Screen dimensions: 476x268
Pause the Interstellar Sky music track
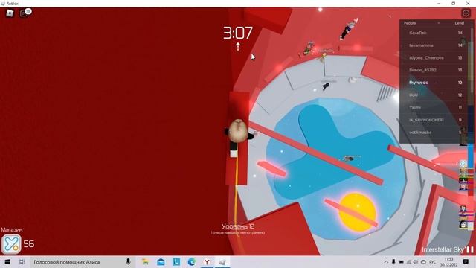tap(470, 249)
